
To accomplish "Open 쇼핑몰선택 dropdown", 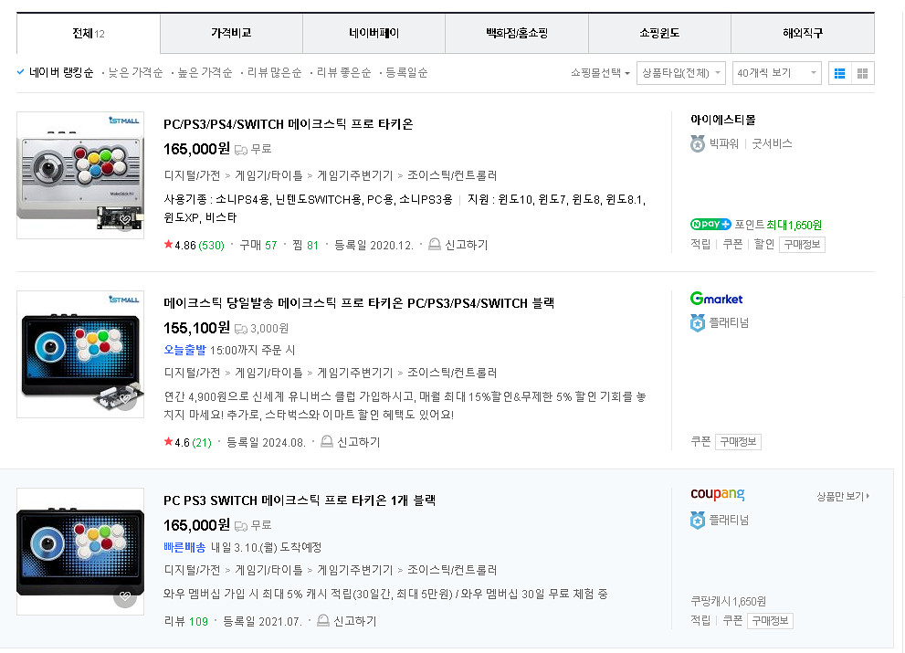I will click(x=600, y=73).
